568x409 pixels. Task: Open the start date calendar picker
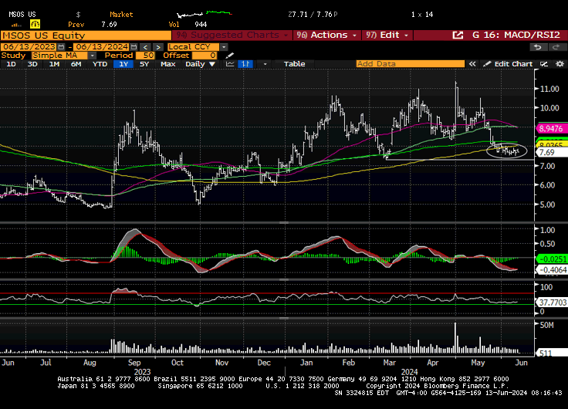61,47
